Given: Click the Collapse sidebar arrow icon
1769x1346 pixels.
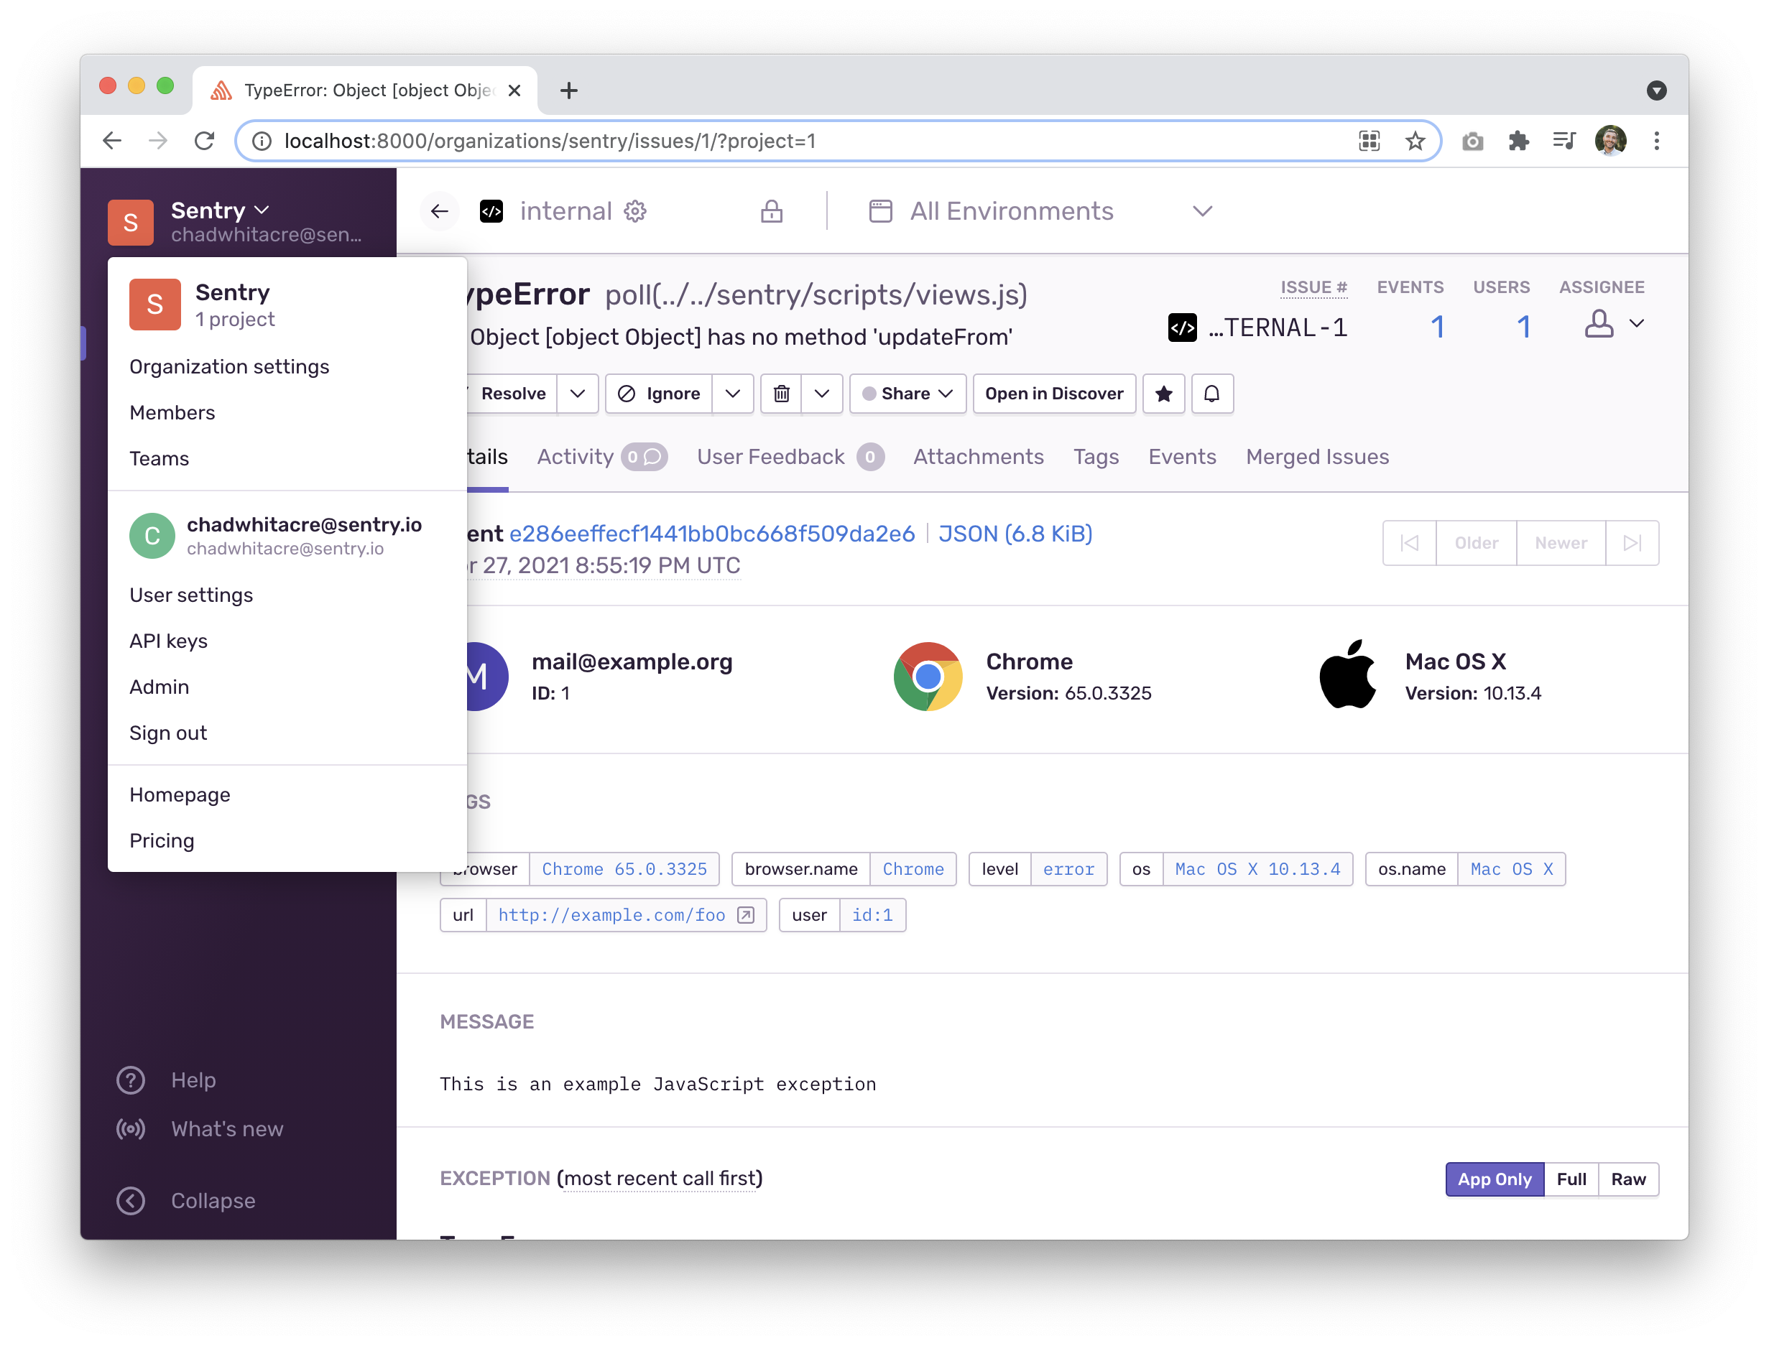Looking at the screenshot, I should pyautogui.click(x=131, y=1200).
